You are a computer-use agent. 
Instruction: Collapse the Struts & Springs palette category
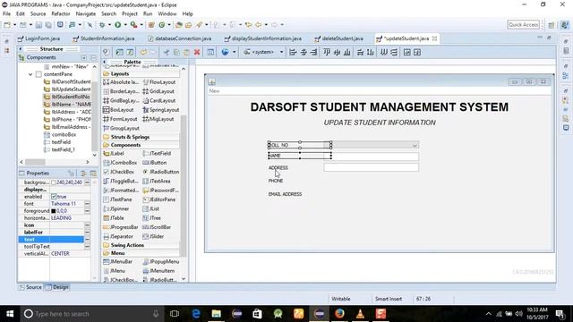pyautogui.click(x=141, y=137)
